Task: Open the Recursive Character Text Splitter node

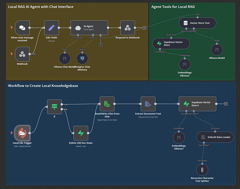Action: point(202,170)
